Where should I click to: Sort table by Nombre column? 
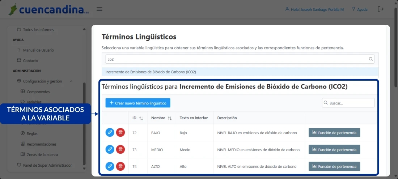[169, 118]
